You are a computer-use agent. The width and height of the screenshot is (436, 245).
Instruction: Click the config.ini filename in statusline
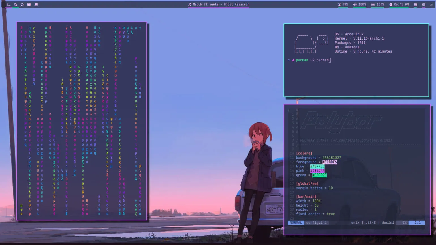[x=316, y=223]
